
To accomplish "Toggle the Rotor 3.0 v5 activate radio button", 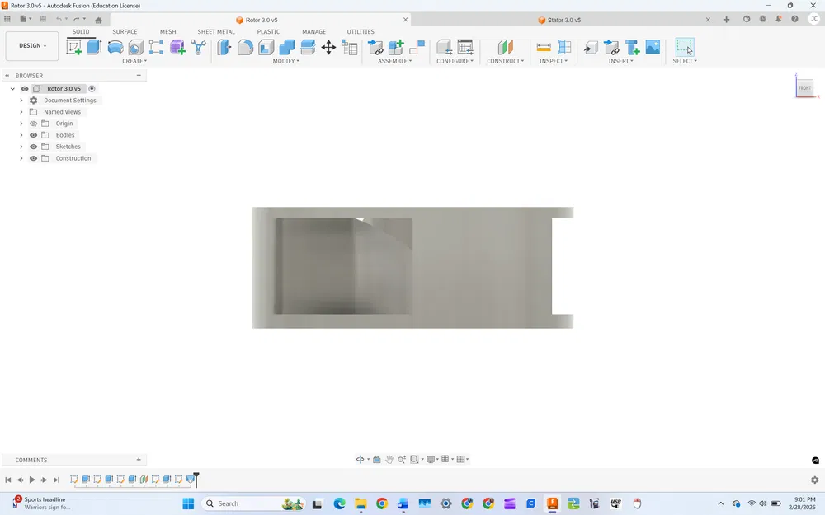I will pos(92,89).
